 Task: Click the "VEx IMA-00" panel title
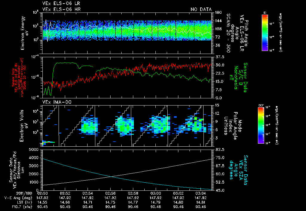(x=57, y=102)
